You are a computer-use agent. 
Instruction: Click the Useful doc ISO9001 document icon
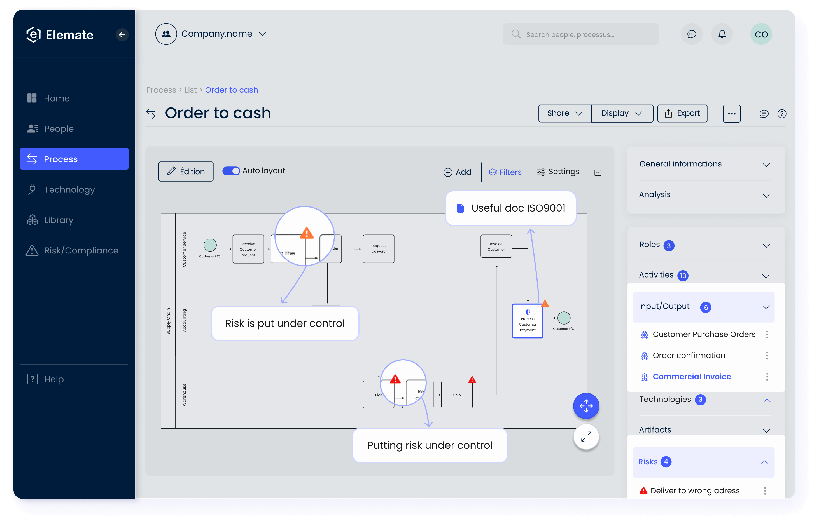[460, 208]
